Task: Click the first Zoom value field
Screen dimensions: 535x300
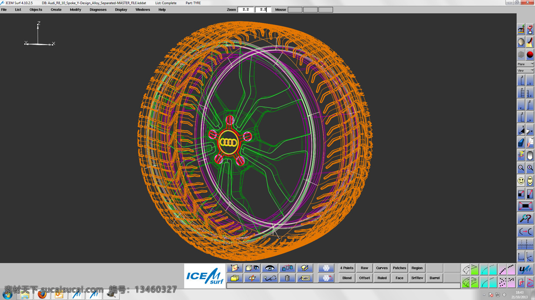Action: [246, 9]
